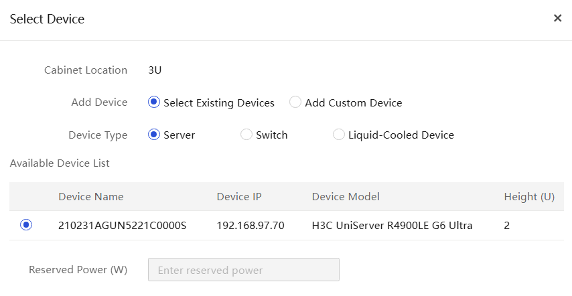Choose the Add Custom Device radio option
Screen dimensions: 572x296
295,102
